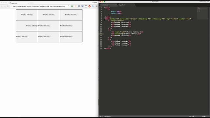Click the opening style tag on line 1
Image resolution: width=210 pixels, height=118 pixels.
[x=107, y=8]
